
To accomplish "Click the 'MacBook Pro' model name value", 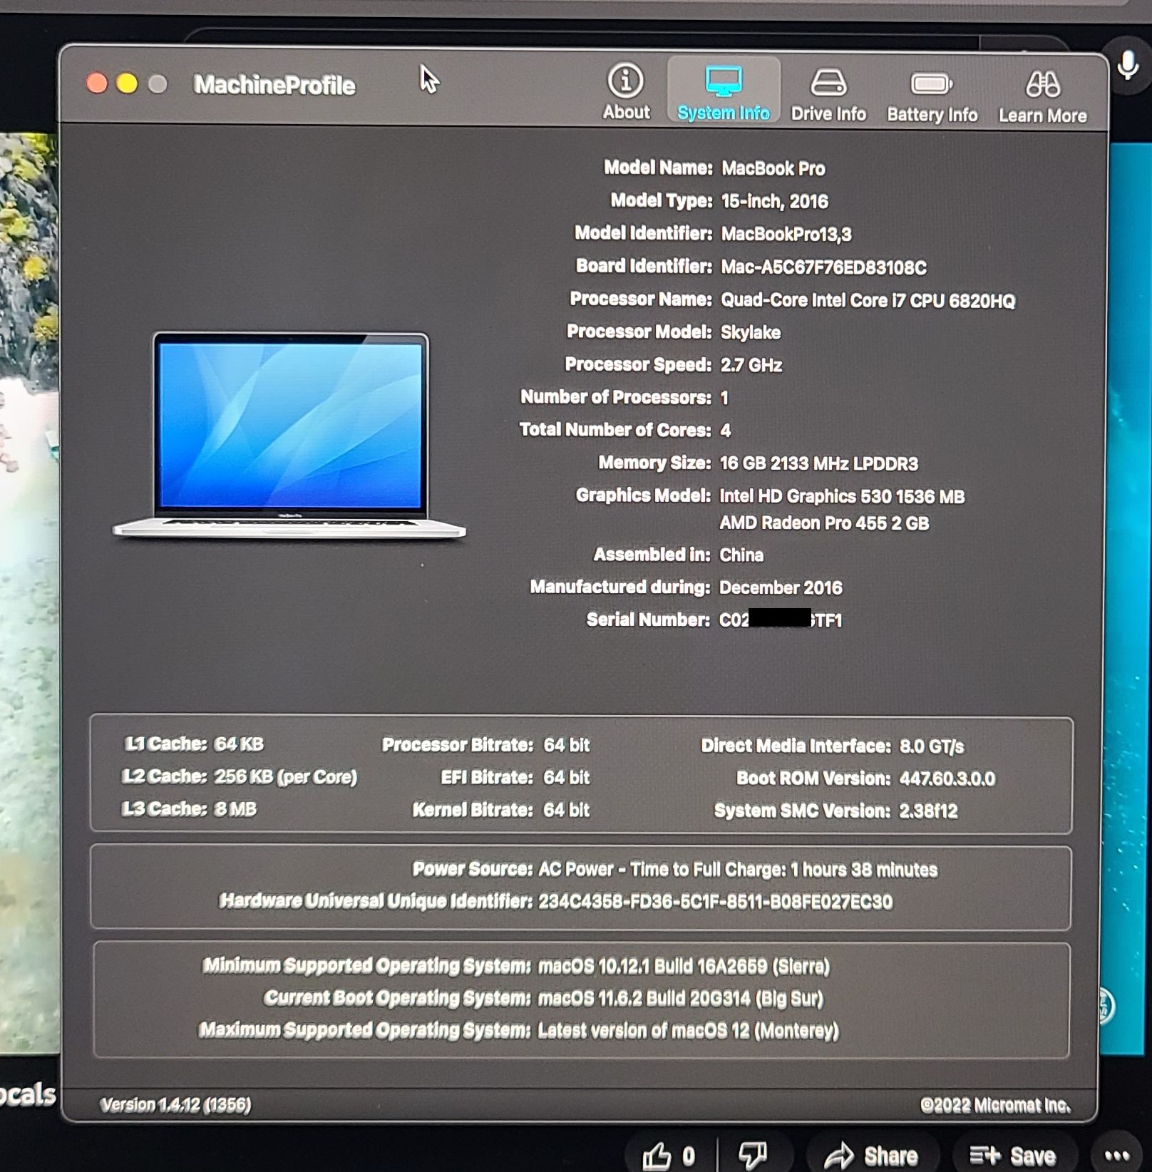I will 773,168.
